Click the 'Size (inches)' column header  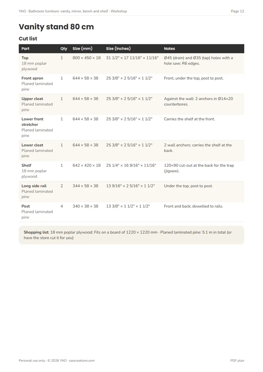tap(118, 48)
